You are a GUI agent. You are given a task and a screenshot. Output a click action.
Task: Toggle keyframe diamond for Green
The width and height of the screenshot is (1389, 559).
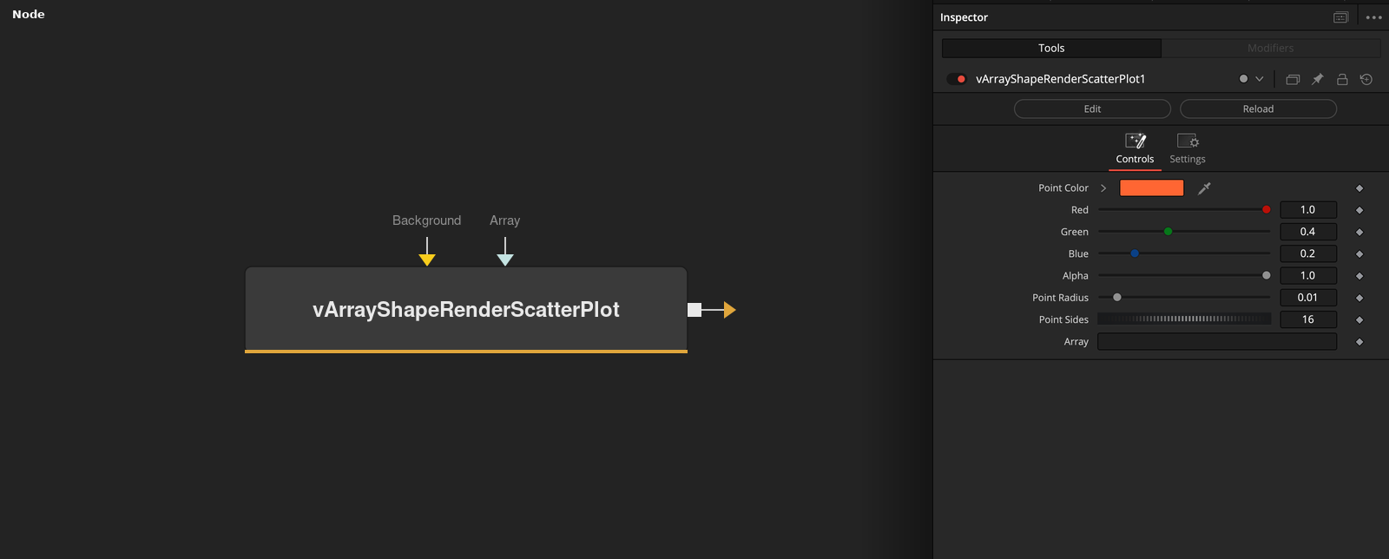1359,232
